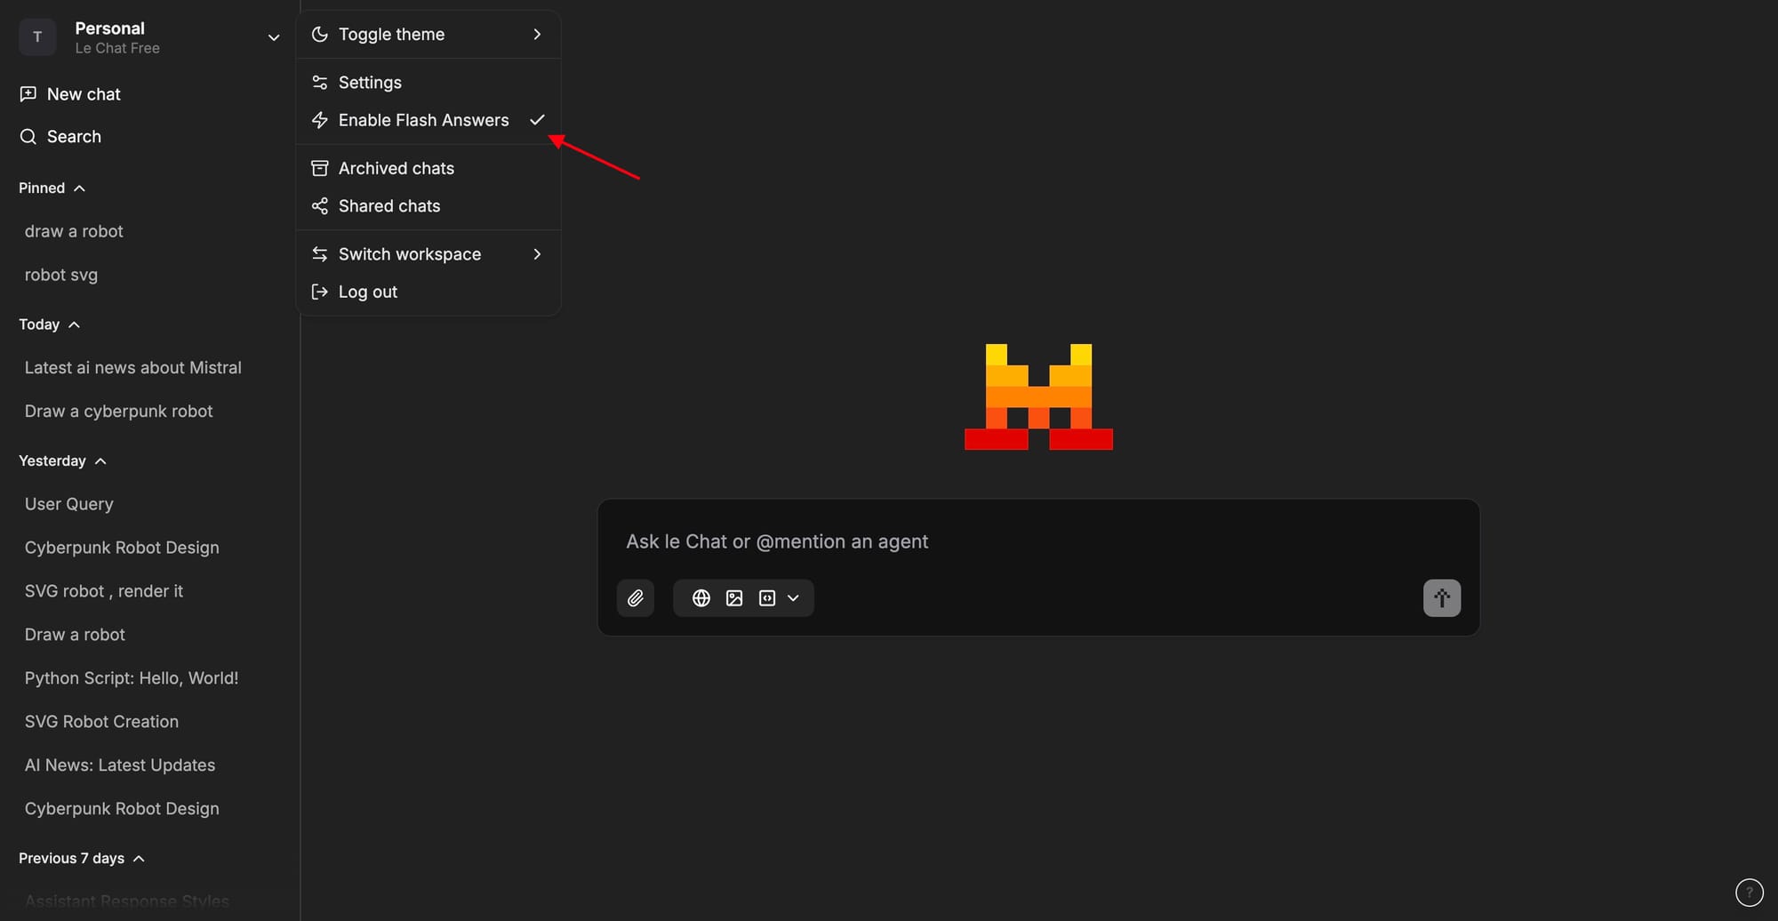
Task: Click the 'Ask le Chat' message input
Action: [1038, 541]
